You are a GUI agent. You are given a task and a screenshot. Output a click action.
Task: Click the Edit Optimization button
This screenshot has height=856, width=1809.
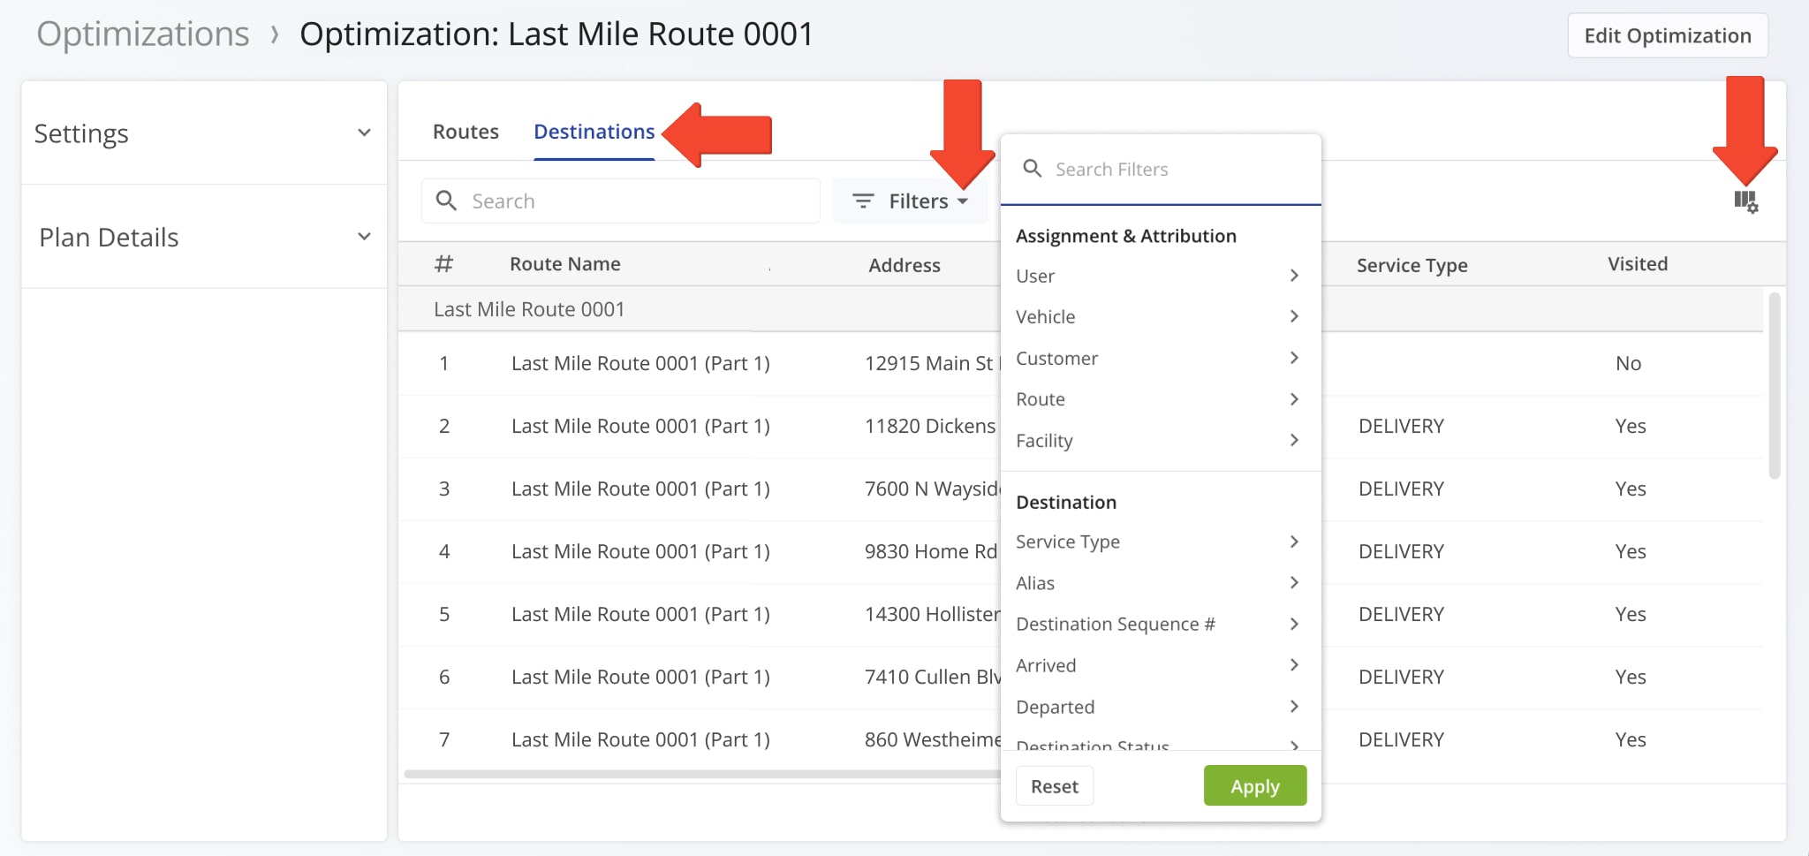tap(1667, 35)
